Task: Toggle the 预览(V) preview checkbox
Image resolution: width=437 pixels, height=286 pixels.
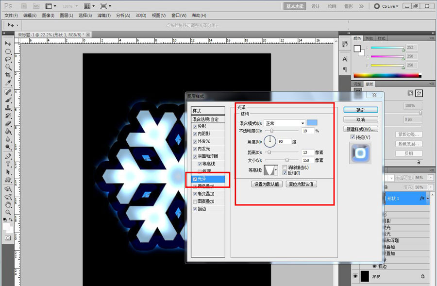Action: pos(353,137)
